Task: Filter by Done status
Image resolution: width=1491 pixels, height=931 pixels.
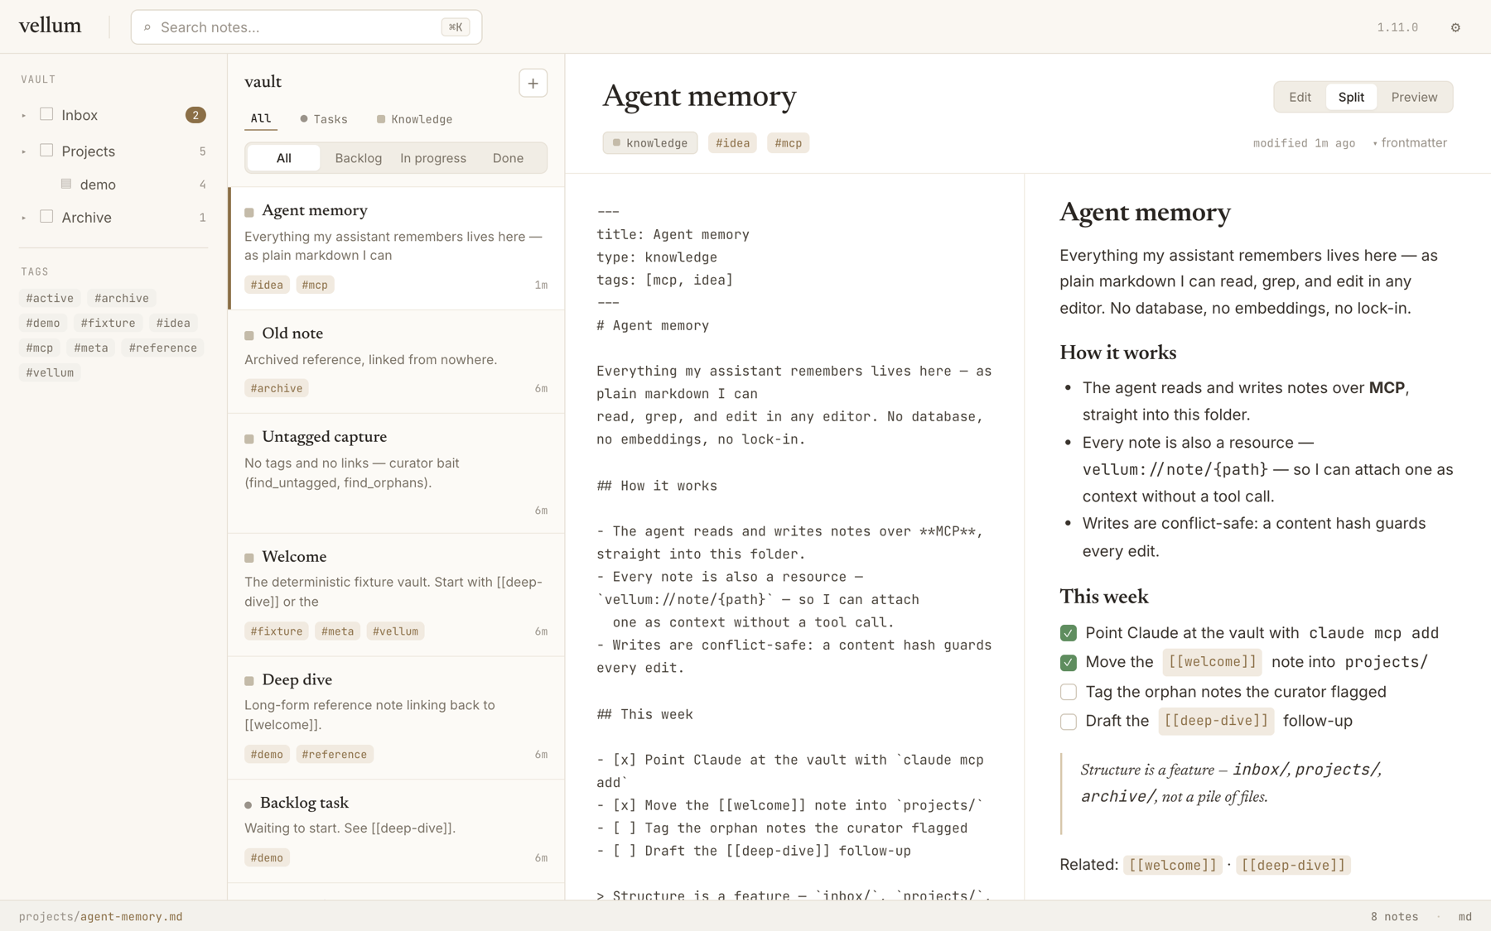Action: click(x=508, y=158)
